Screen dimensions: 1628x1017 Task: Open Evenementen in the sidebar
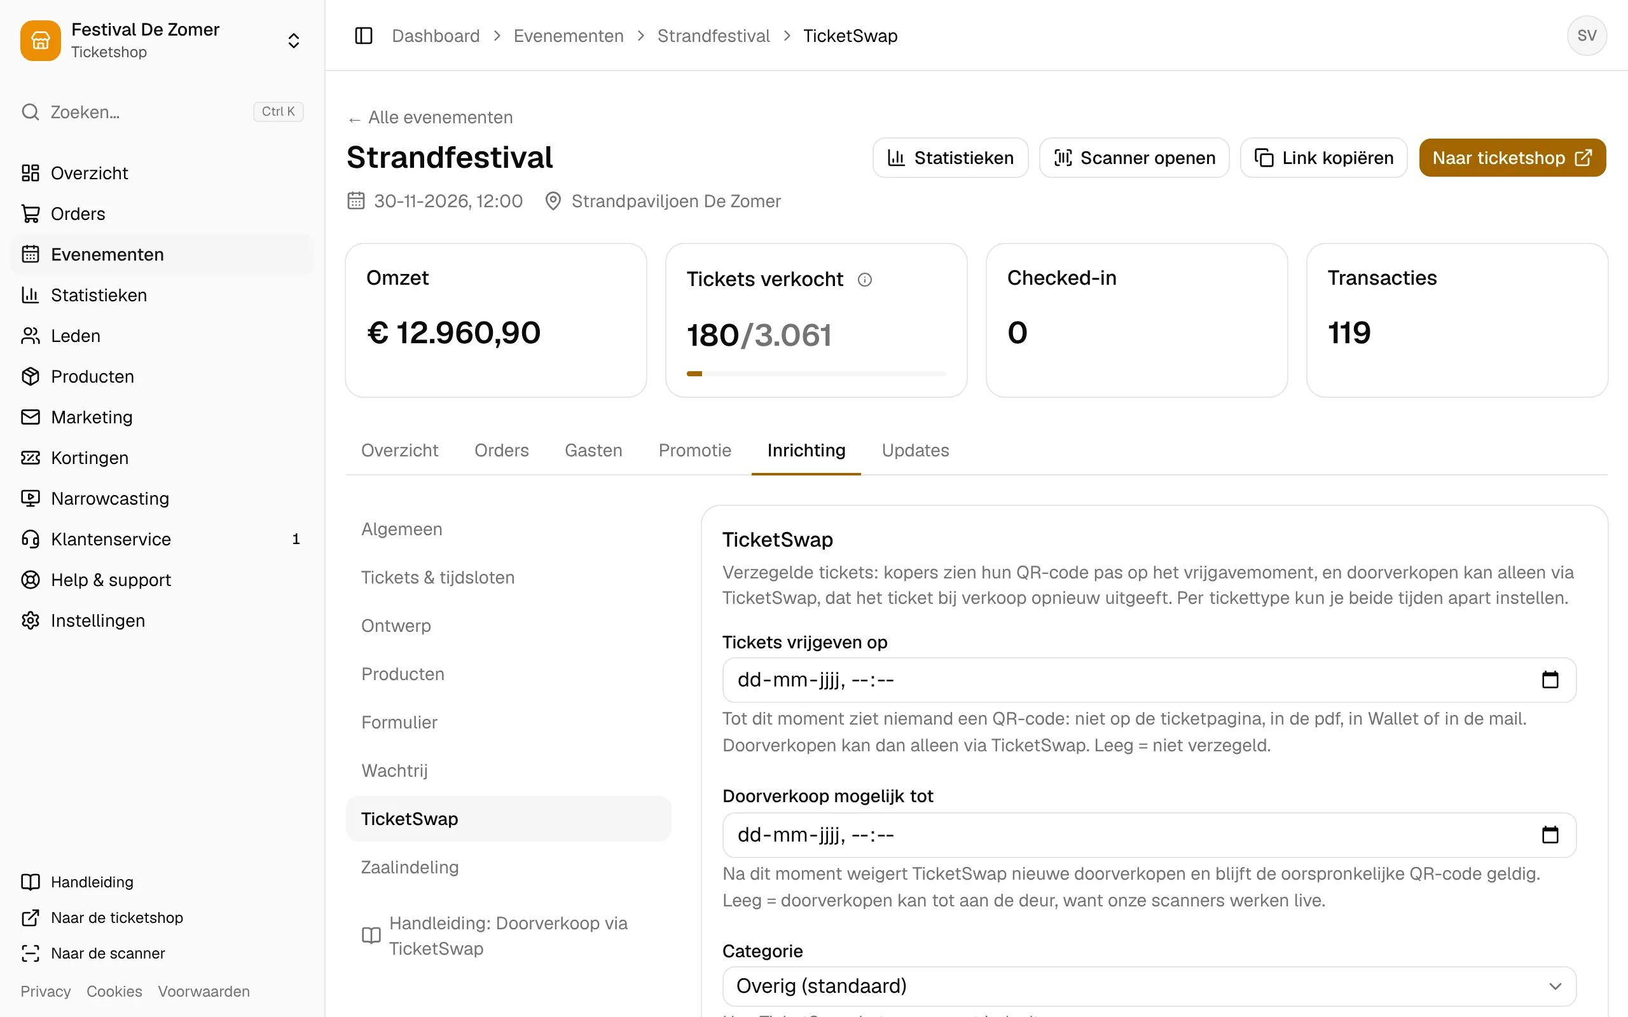pyautogui.click(x=162, y=254)
